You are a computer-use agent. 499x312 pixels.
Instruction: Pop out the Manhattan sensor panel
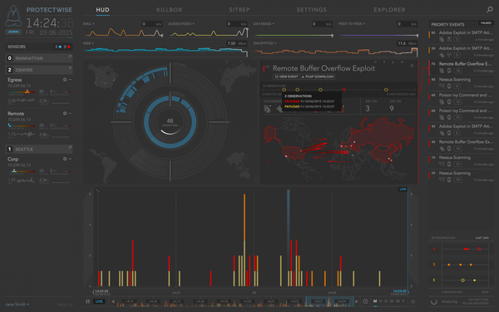pyautogui.click(x=70, y=57)
